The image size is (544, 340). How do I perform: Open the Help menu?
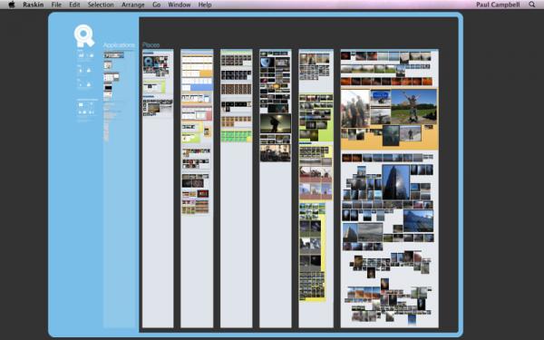pos(205,5)
